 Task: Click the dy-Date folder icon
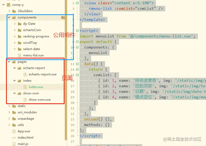(x=19, y=24)
